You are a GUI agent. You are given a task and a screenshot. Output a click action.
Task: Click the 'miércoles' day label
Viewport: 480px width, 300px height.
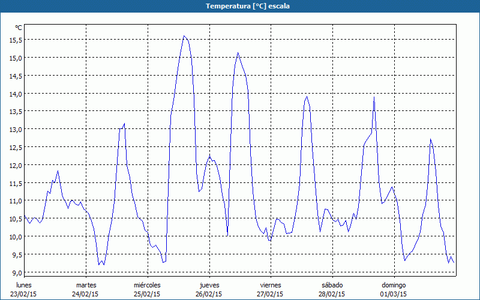pos(147,285)
